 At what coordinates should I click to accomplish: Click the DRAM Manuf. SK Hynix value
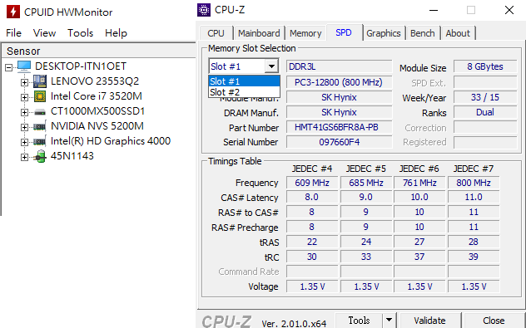(x=339, y=112)
